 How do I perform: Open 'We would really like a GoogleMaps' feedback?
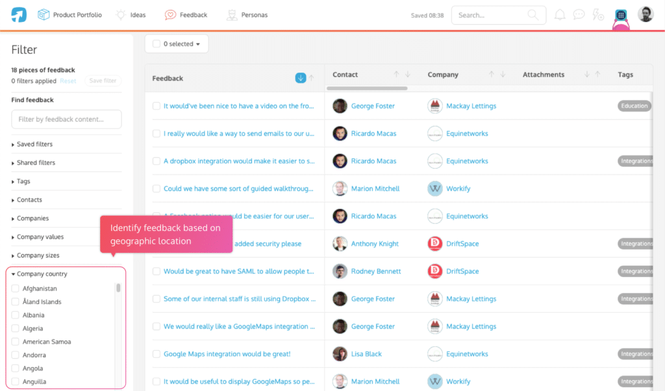point(239,326)
